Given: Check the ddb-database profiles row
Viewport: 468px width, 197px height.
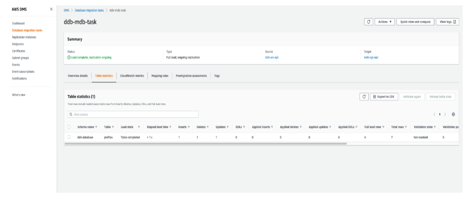Looking at the screenshot, I should [70, 137].
